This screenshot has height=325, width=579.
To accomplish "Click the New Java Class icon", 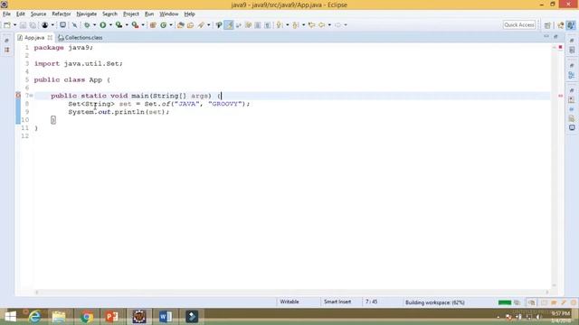I will (x=163, y=25).
